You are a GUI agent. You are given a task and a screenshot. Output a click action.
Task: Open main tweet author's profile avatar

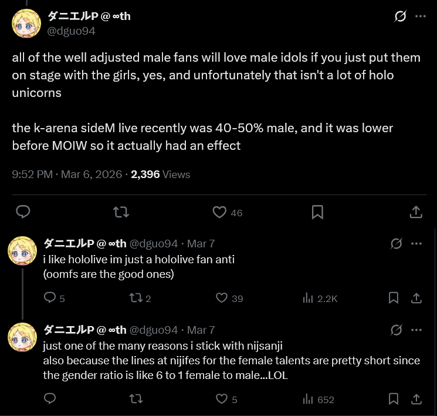(27, 24)
